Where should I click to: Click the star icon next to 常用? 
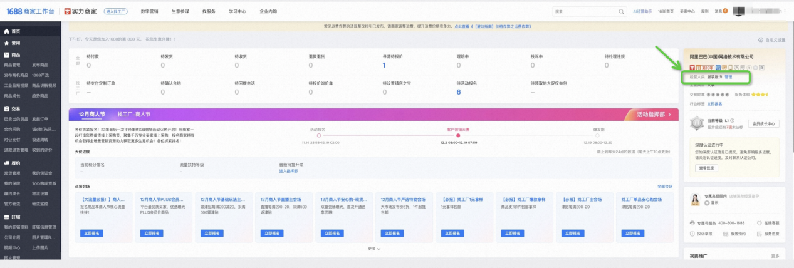[x=7, y=43]
